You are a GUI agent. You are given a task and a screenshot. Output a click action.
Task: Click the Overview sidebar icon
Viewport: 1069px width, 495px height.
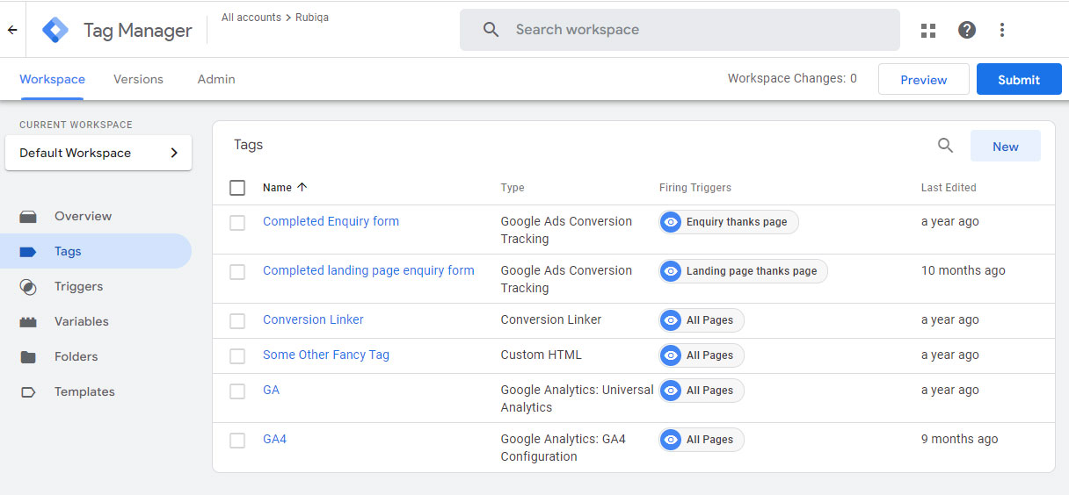[28, 217]
